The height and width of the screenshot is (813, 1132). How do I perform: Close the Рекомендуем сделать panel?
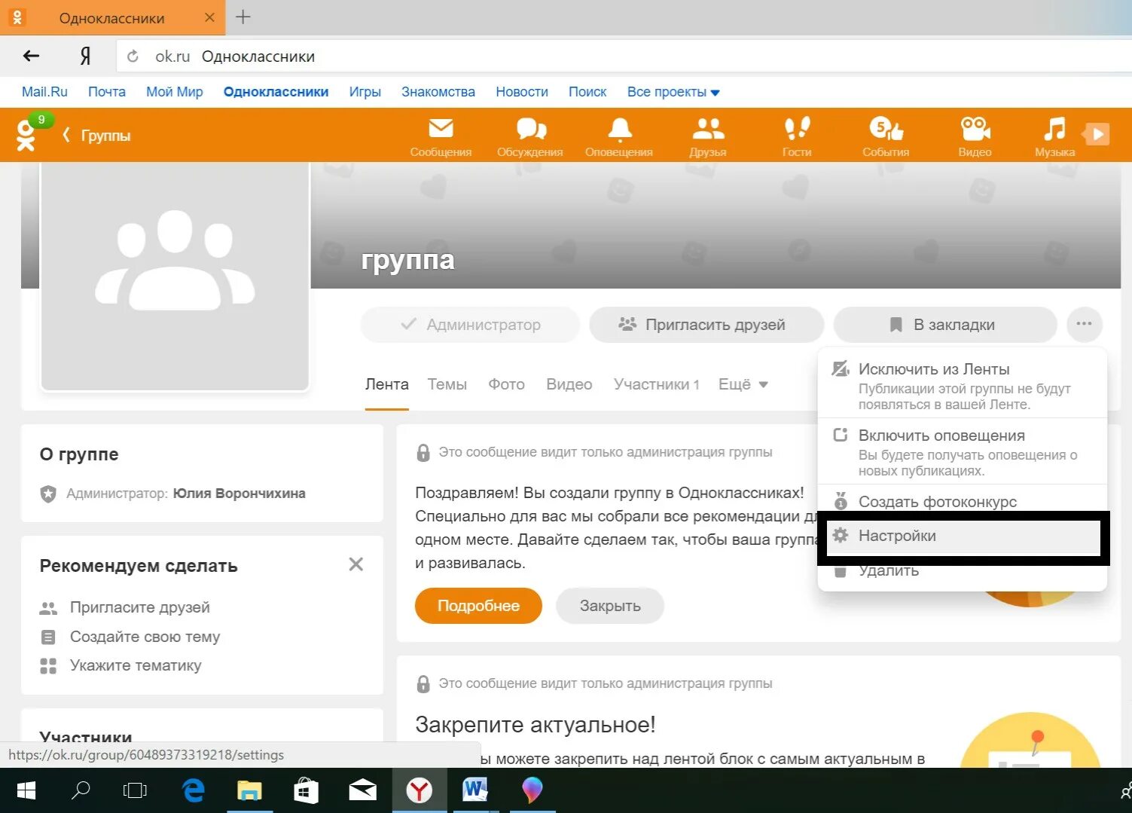(356, 564)
